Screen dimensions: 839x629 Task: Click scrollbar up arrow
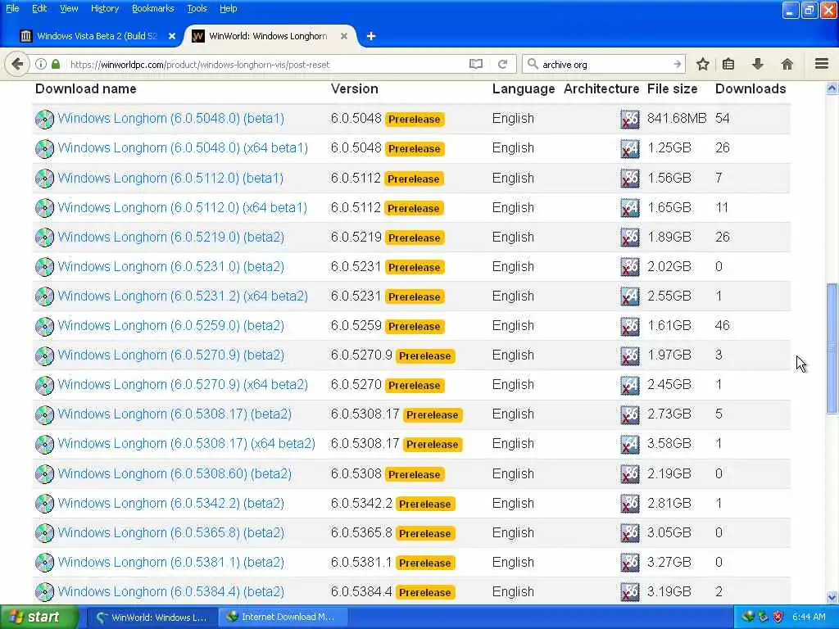(832, 88)
